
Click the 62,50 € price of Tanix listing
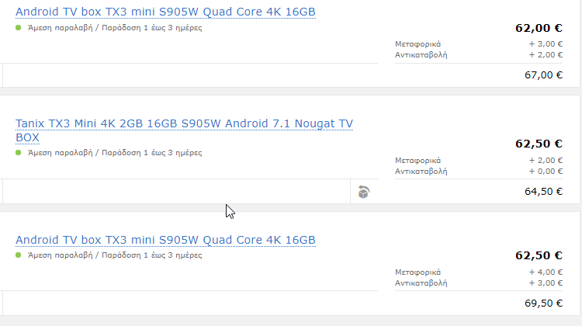pos(538,144)
